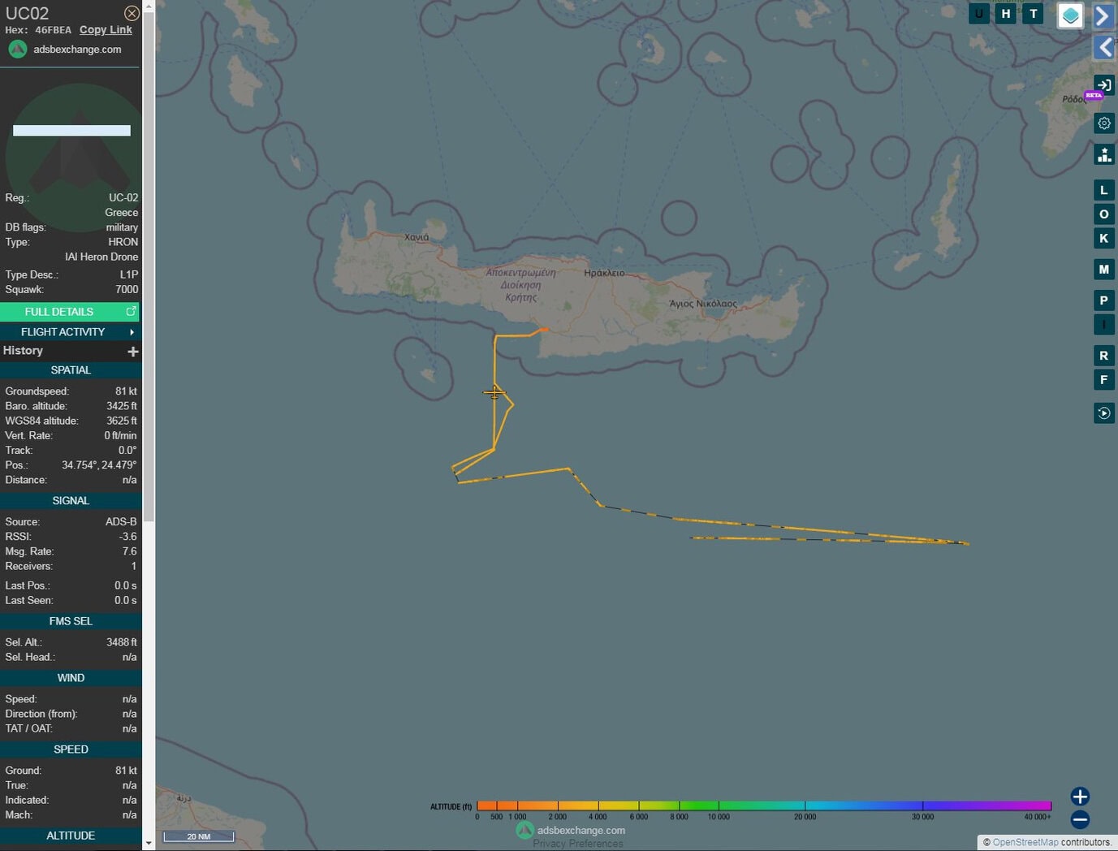Viewport: 1118px width, 851px height.
Task: Click the login arrow icon
Action: click(1103, 85)
